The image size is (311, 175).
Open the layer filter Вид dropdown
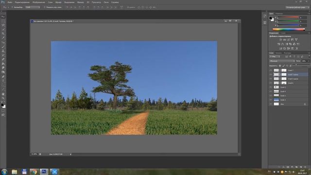click(x=275, y=56)
